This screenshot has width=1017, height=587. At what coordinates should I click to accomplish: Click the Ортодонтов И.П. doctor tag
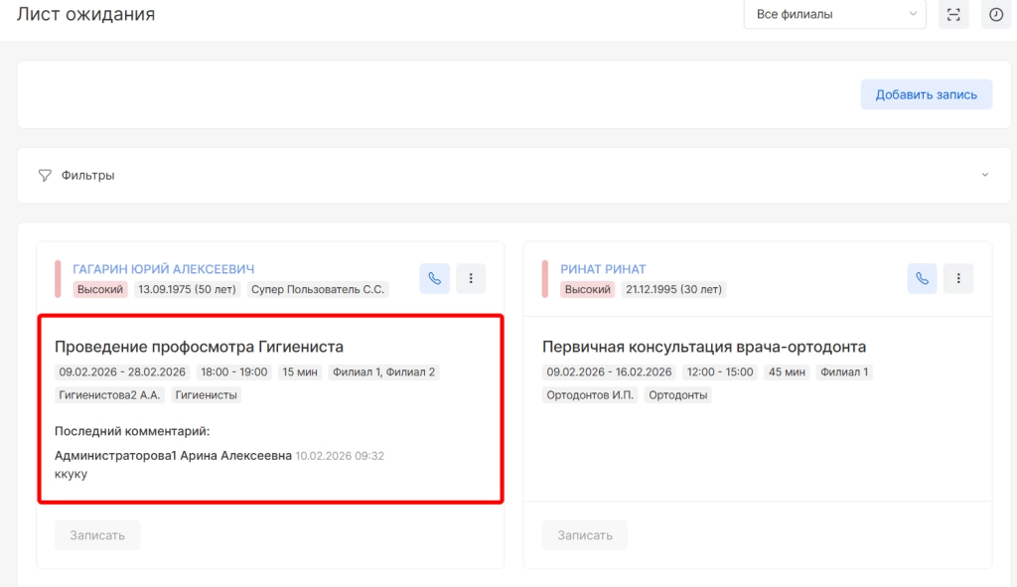point(590,395)
